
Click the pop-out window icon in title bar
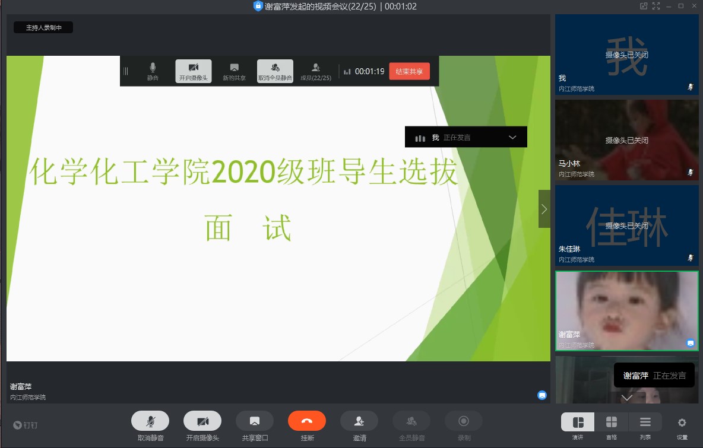643,6
